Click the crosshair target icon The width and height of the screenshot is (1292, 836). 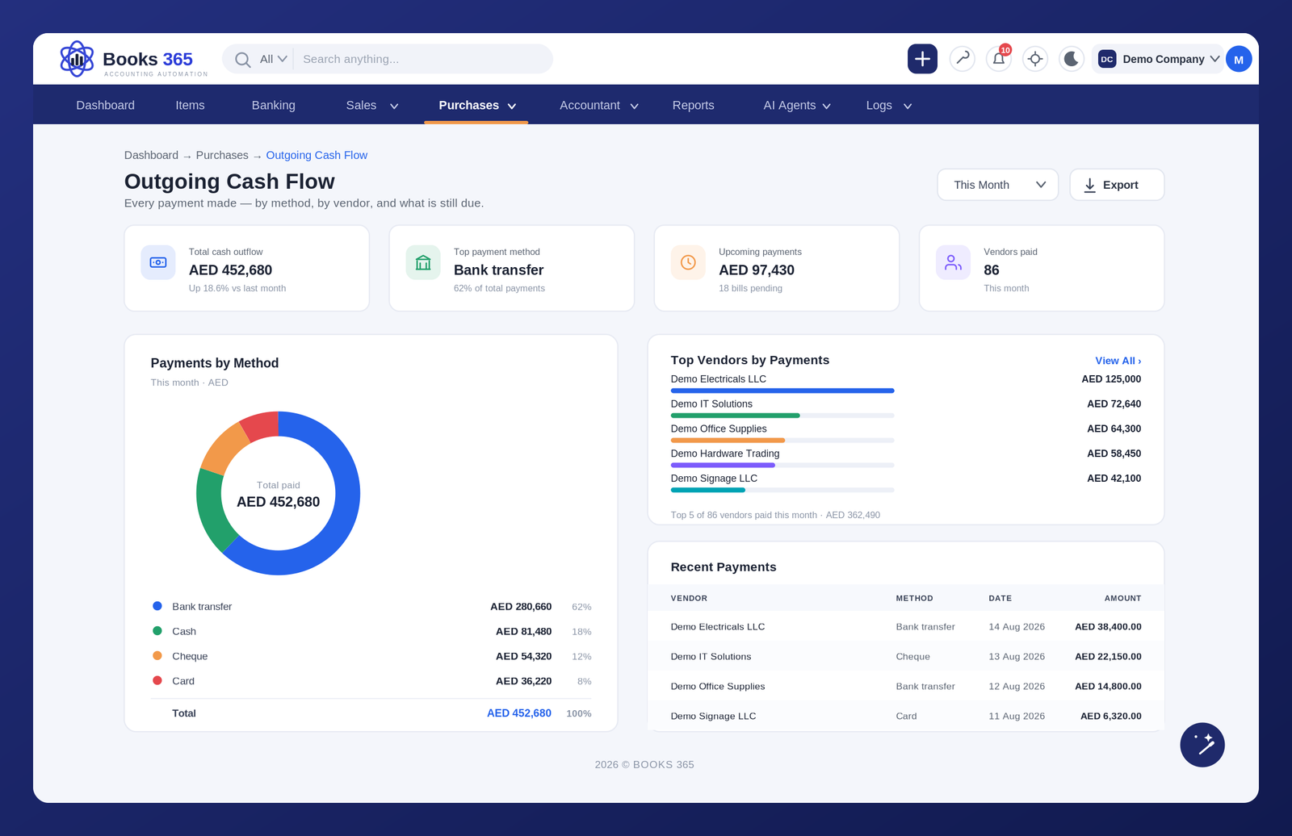pos(1035,59)
